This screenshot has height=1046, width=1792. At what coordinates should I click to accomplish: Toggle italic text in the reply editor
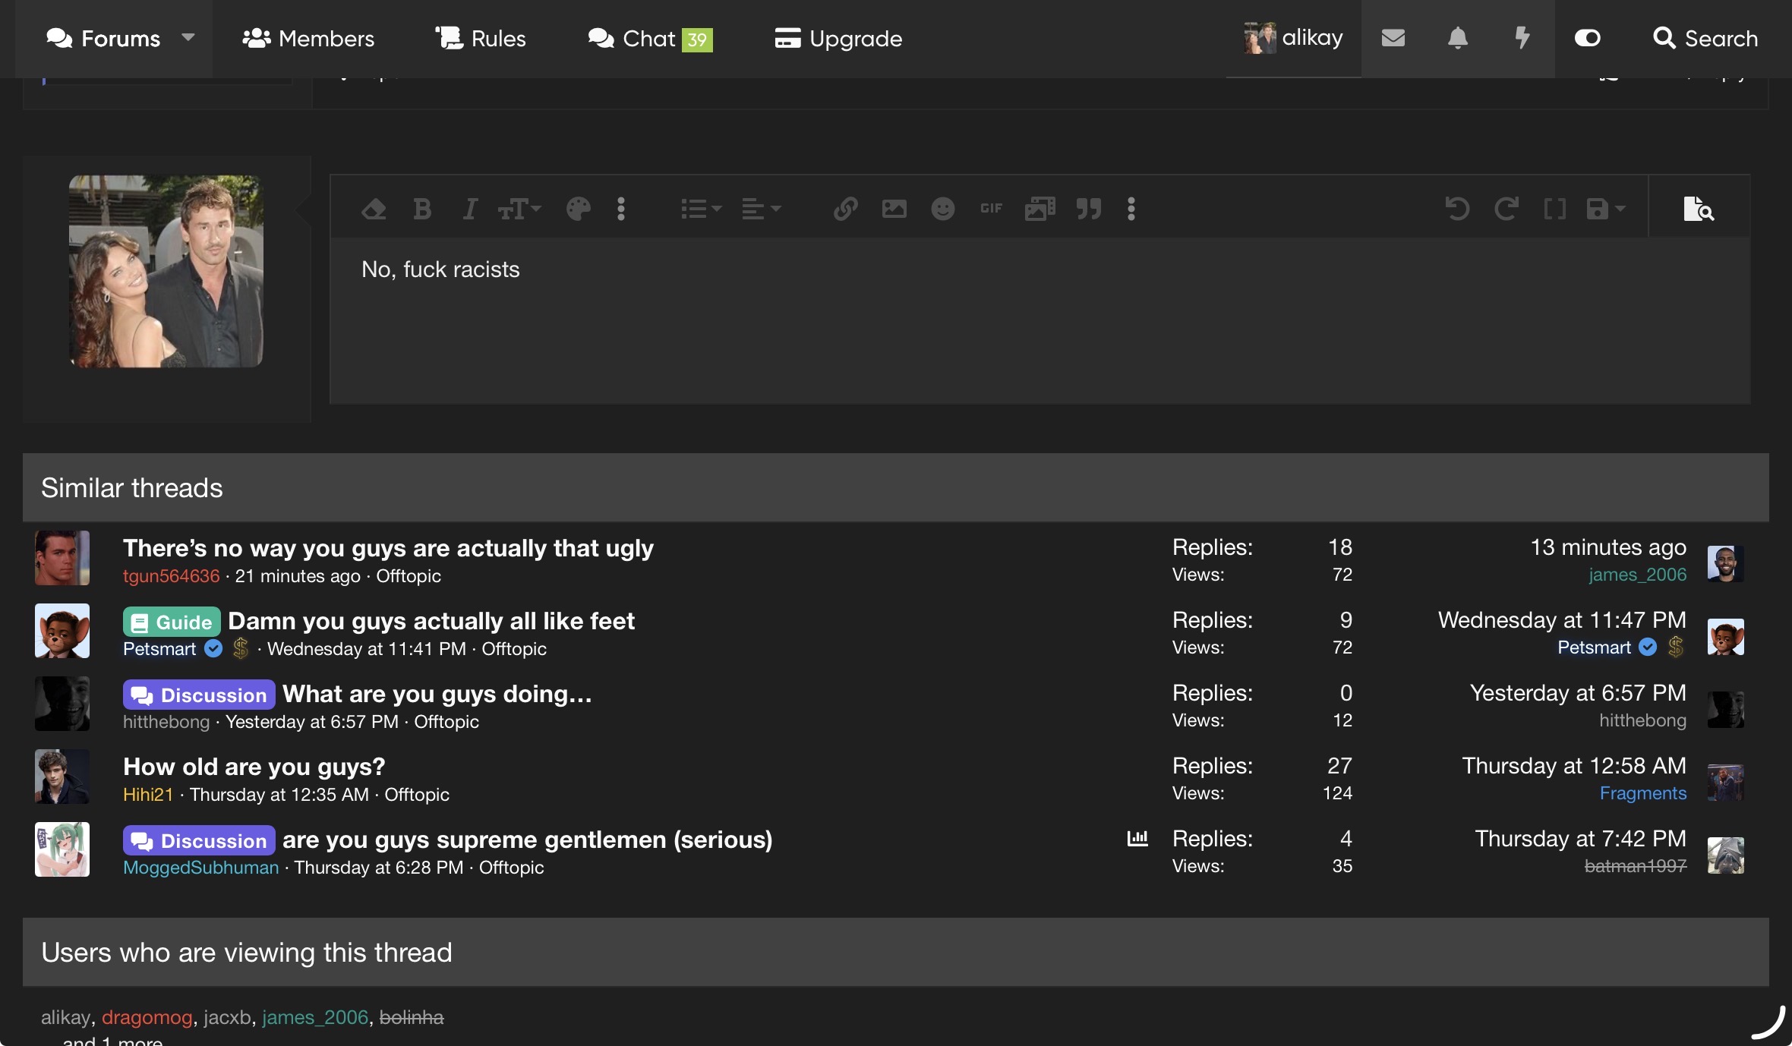470,209
